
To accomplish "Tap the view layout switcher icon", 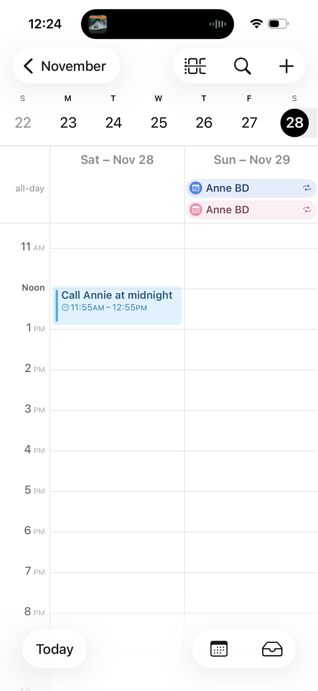I will pos(196,66).
